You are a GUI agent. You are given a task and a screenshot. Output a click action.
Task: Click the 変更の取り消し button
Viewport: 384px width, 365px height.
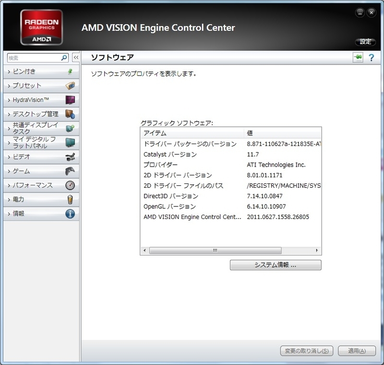[x=307, y=351]
